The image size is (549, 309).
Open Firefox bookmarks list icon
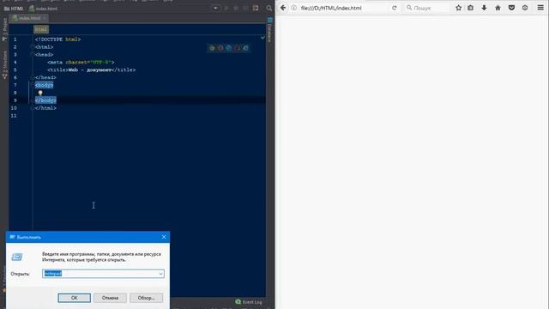(x=471, y=8)
